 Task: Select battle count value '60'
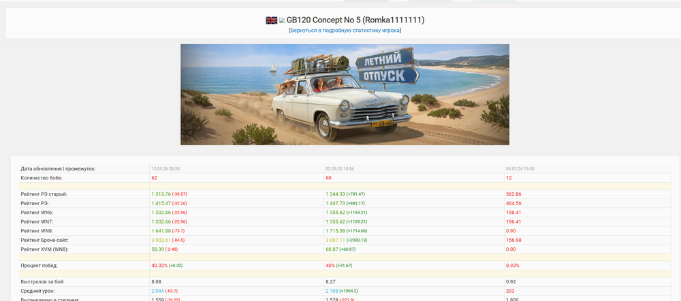point(328,178)
